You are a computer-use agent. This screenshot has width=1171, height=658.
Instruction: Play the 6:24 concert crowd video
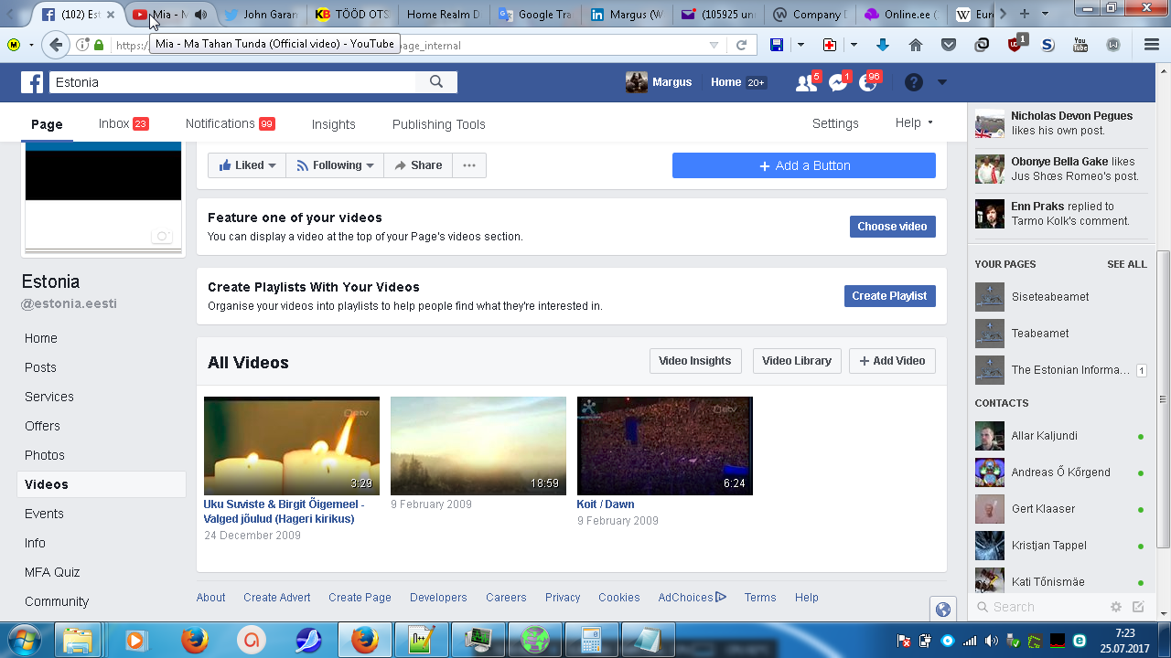point(665,446)
